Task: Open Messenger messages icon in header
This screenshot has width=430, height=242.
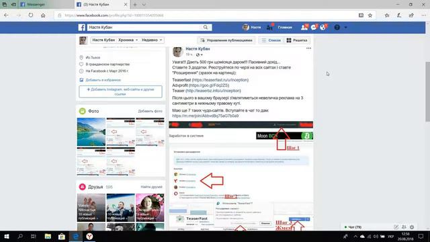Action: coord(314,27)
